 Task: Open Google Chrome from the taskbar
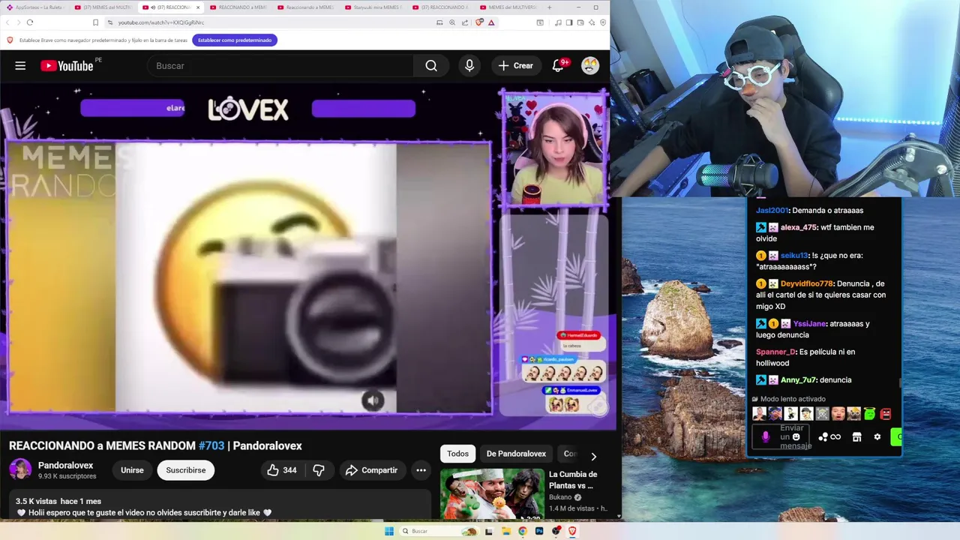[523, 531]
